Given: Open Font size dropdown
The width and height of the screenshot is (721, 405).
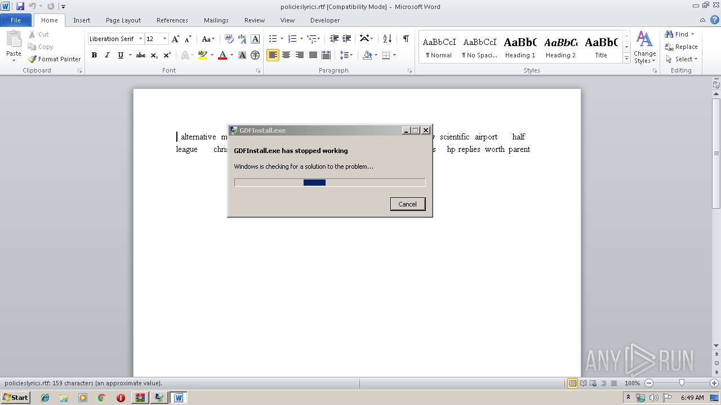Looking at the screenshot, I should [x=164, y=39].
